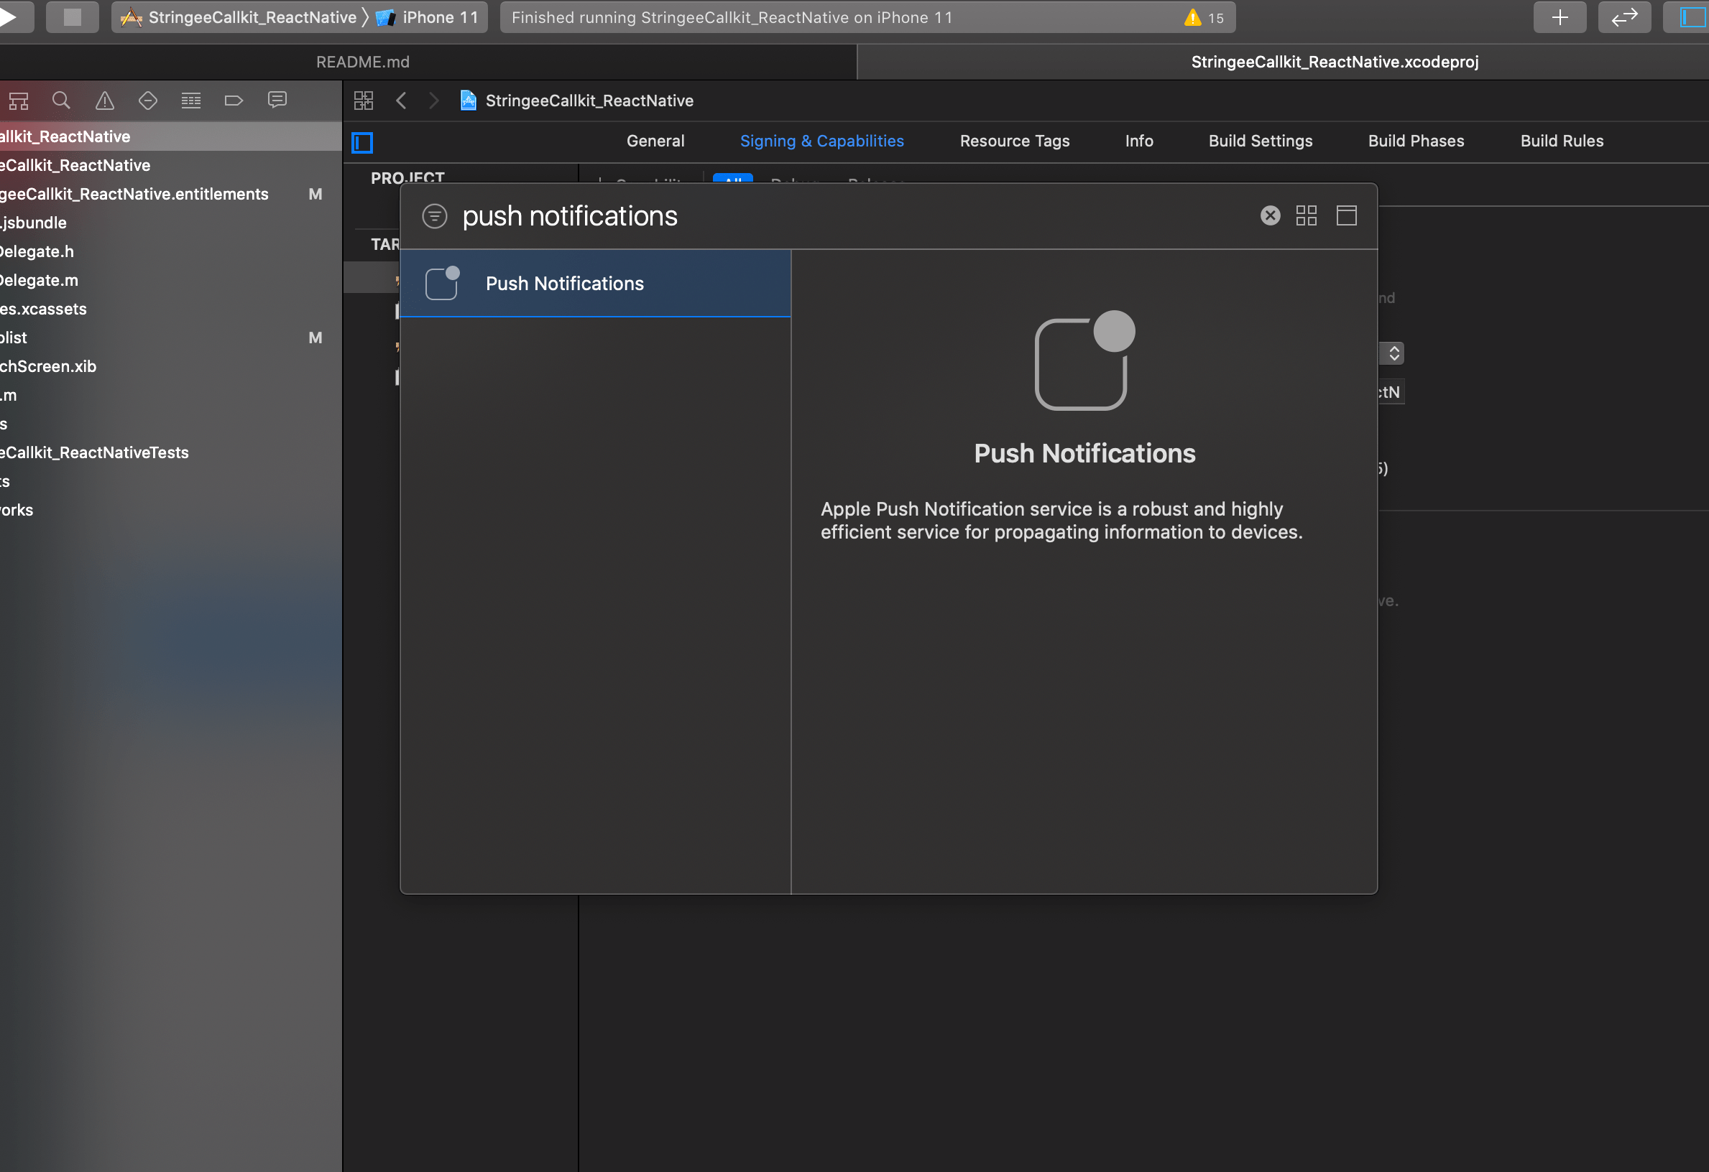Choose the iPhone 11 run destination
Viewport: 1709px width, 1172px height.
pos(428,17)
